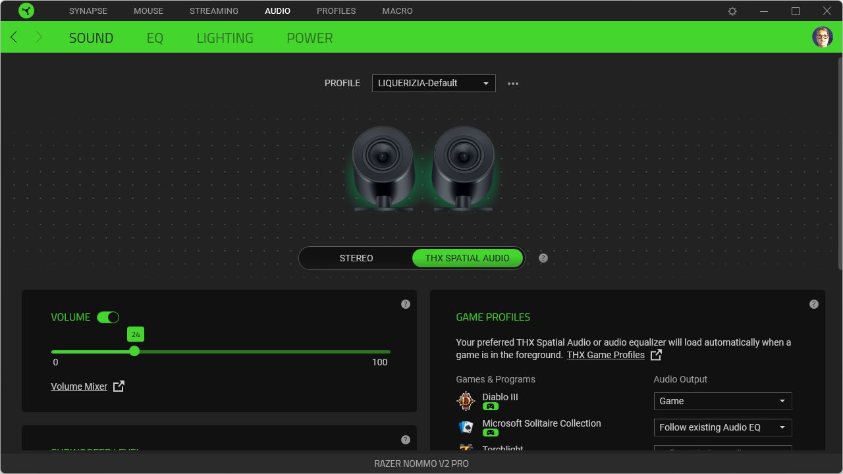Image resolution: width=843 pixels, height=474 pixels.
Task: Open the EQ subtab
Action: pos(155,38)
